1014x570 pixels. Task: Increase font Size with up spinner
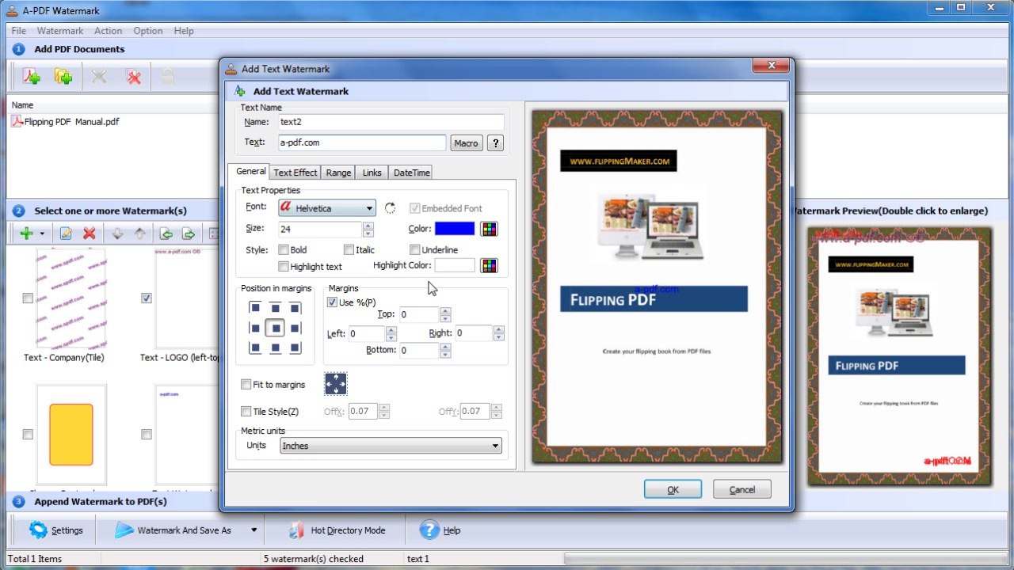coord(368,226)
